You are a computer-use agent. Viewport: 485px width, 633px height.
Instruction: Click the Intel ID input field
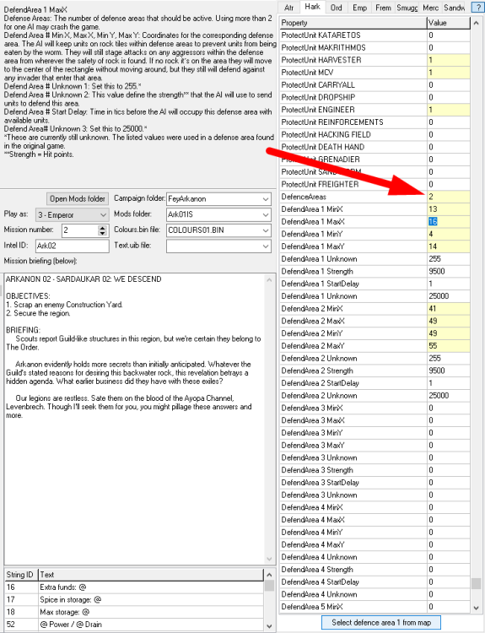point(73,246)
